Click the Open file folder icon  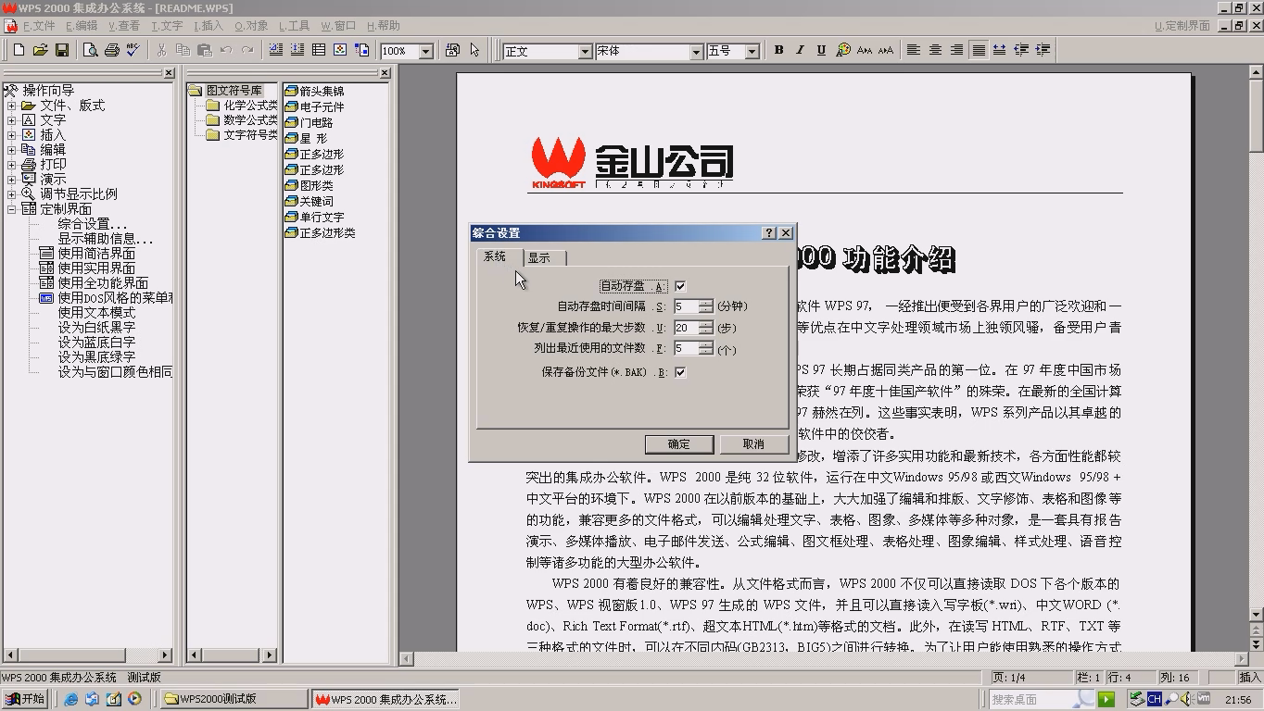point(40,50)
